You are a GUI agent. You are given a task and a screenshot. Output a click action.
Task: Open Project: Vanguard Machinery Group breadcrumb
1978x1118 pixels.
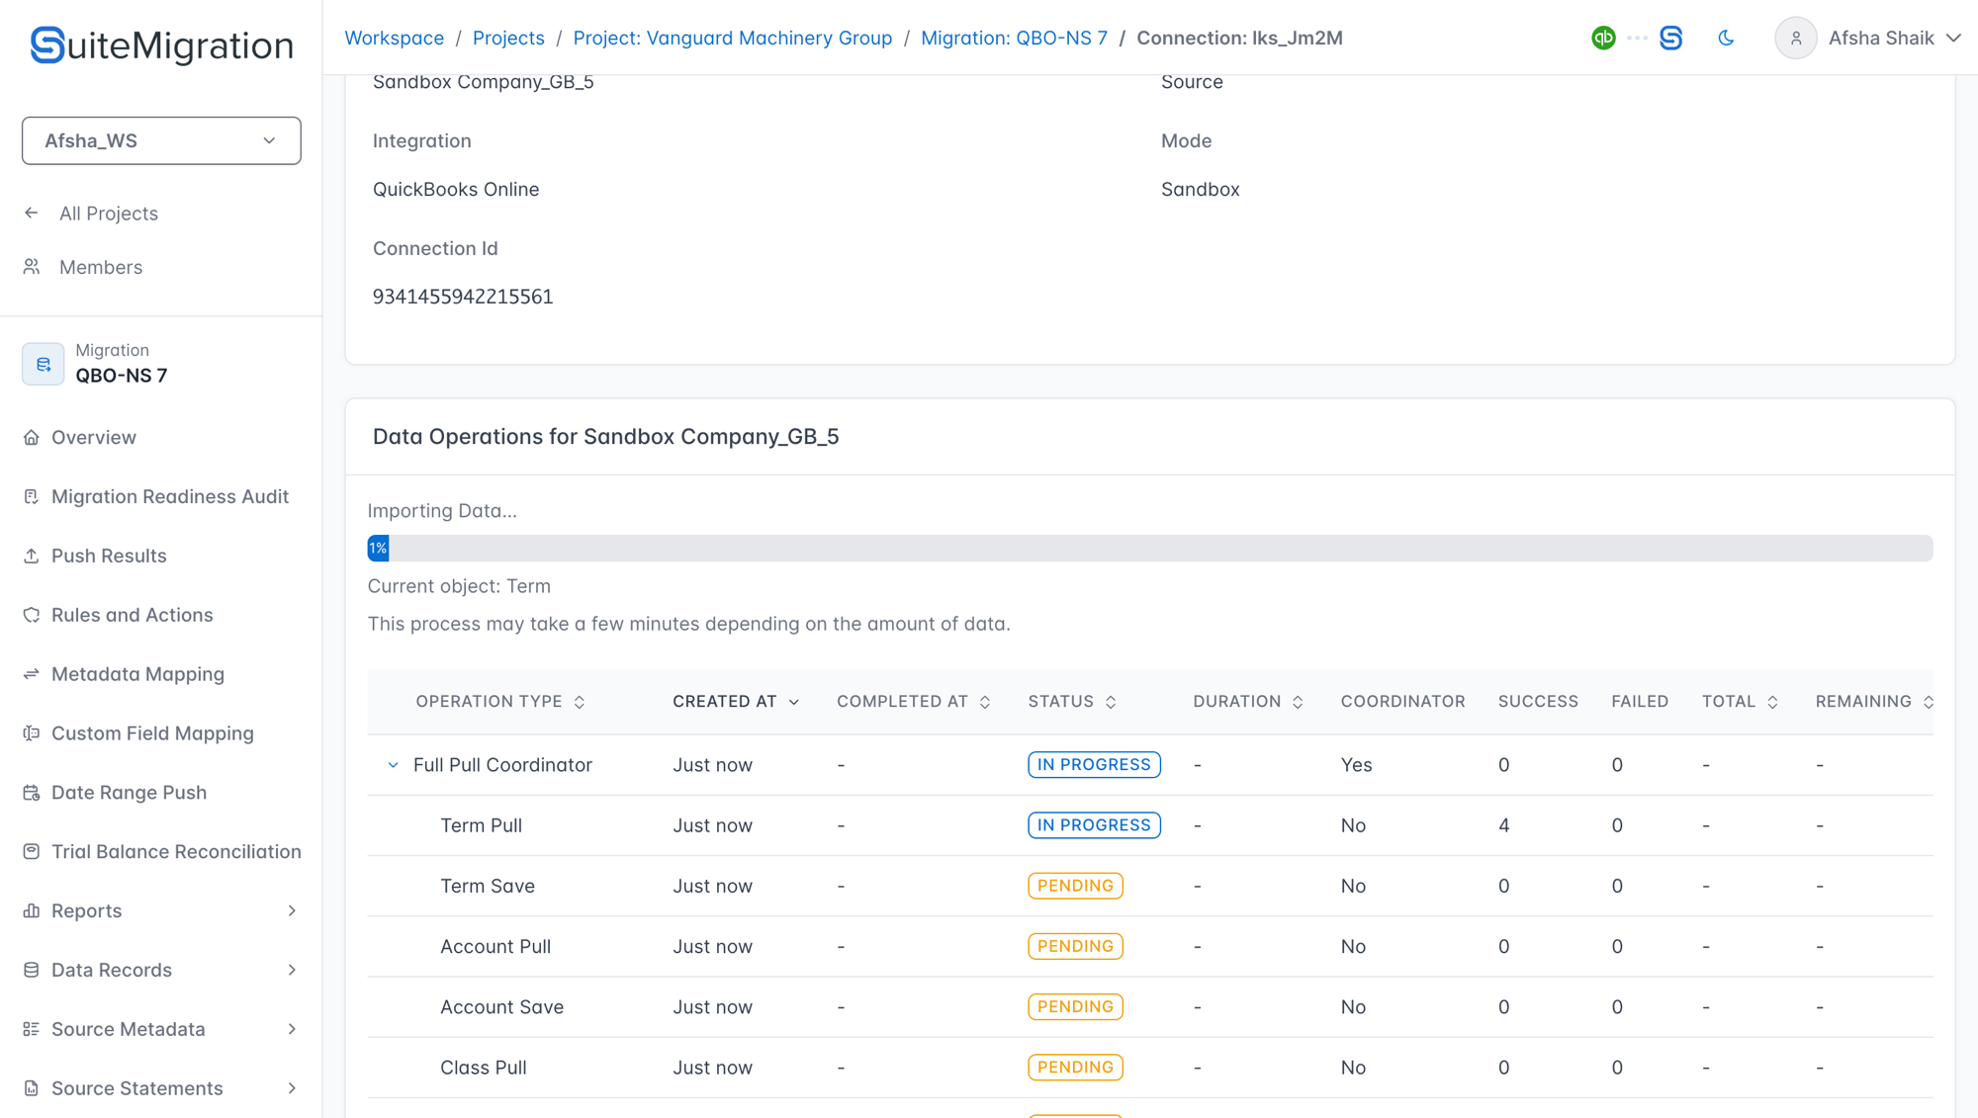[x=732, y=38]
